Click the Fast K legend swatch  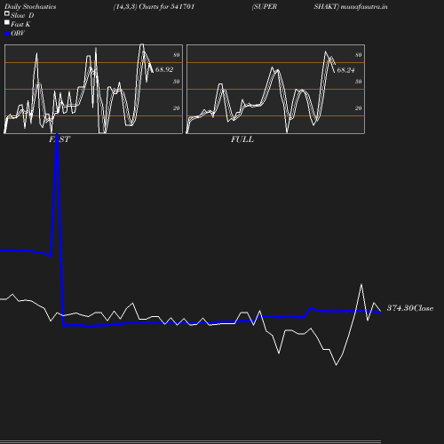pyautogui.click(x=7, y=22)
